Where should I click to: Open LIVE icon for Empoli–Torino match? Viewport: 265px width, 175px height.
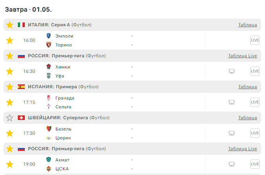pos(255,40)
